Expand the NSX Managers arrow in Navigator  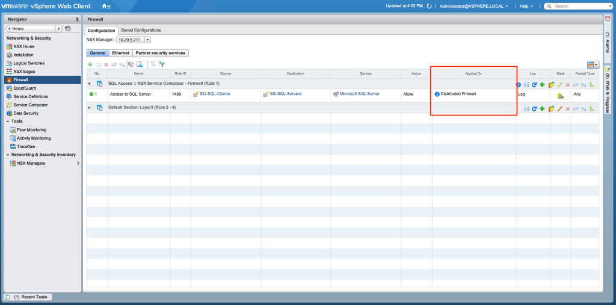tap(78, 163)
